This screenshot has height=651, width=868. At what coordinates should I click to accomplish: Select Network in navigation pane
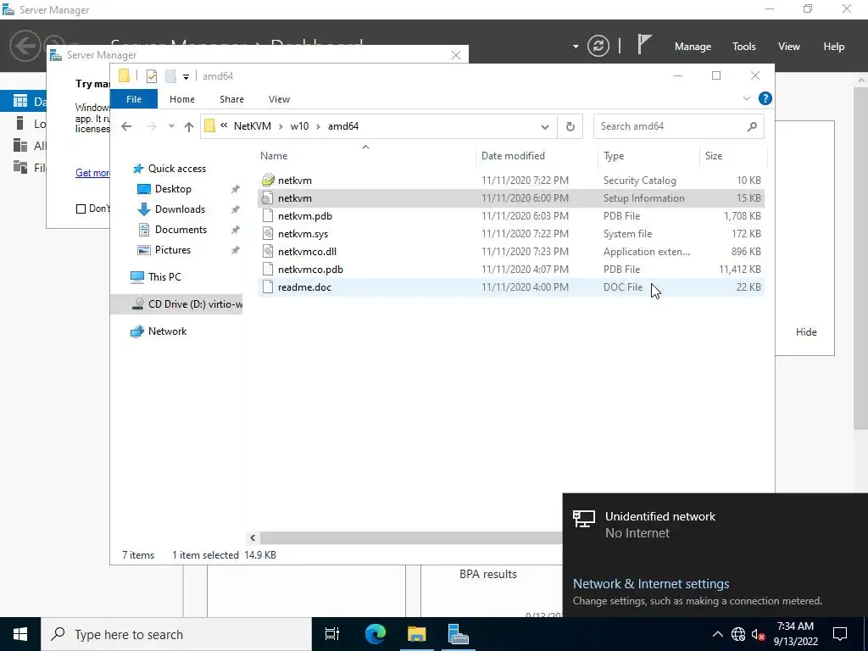click(x=167, y=331)
